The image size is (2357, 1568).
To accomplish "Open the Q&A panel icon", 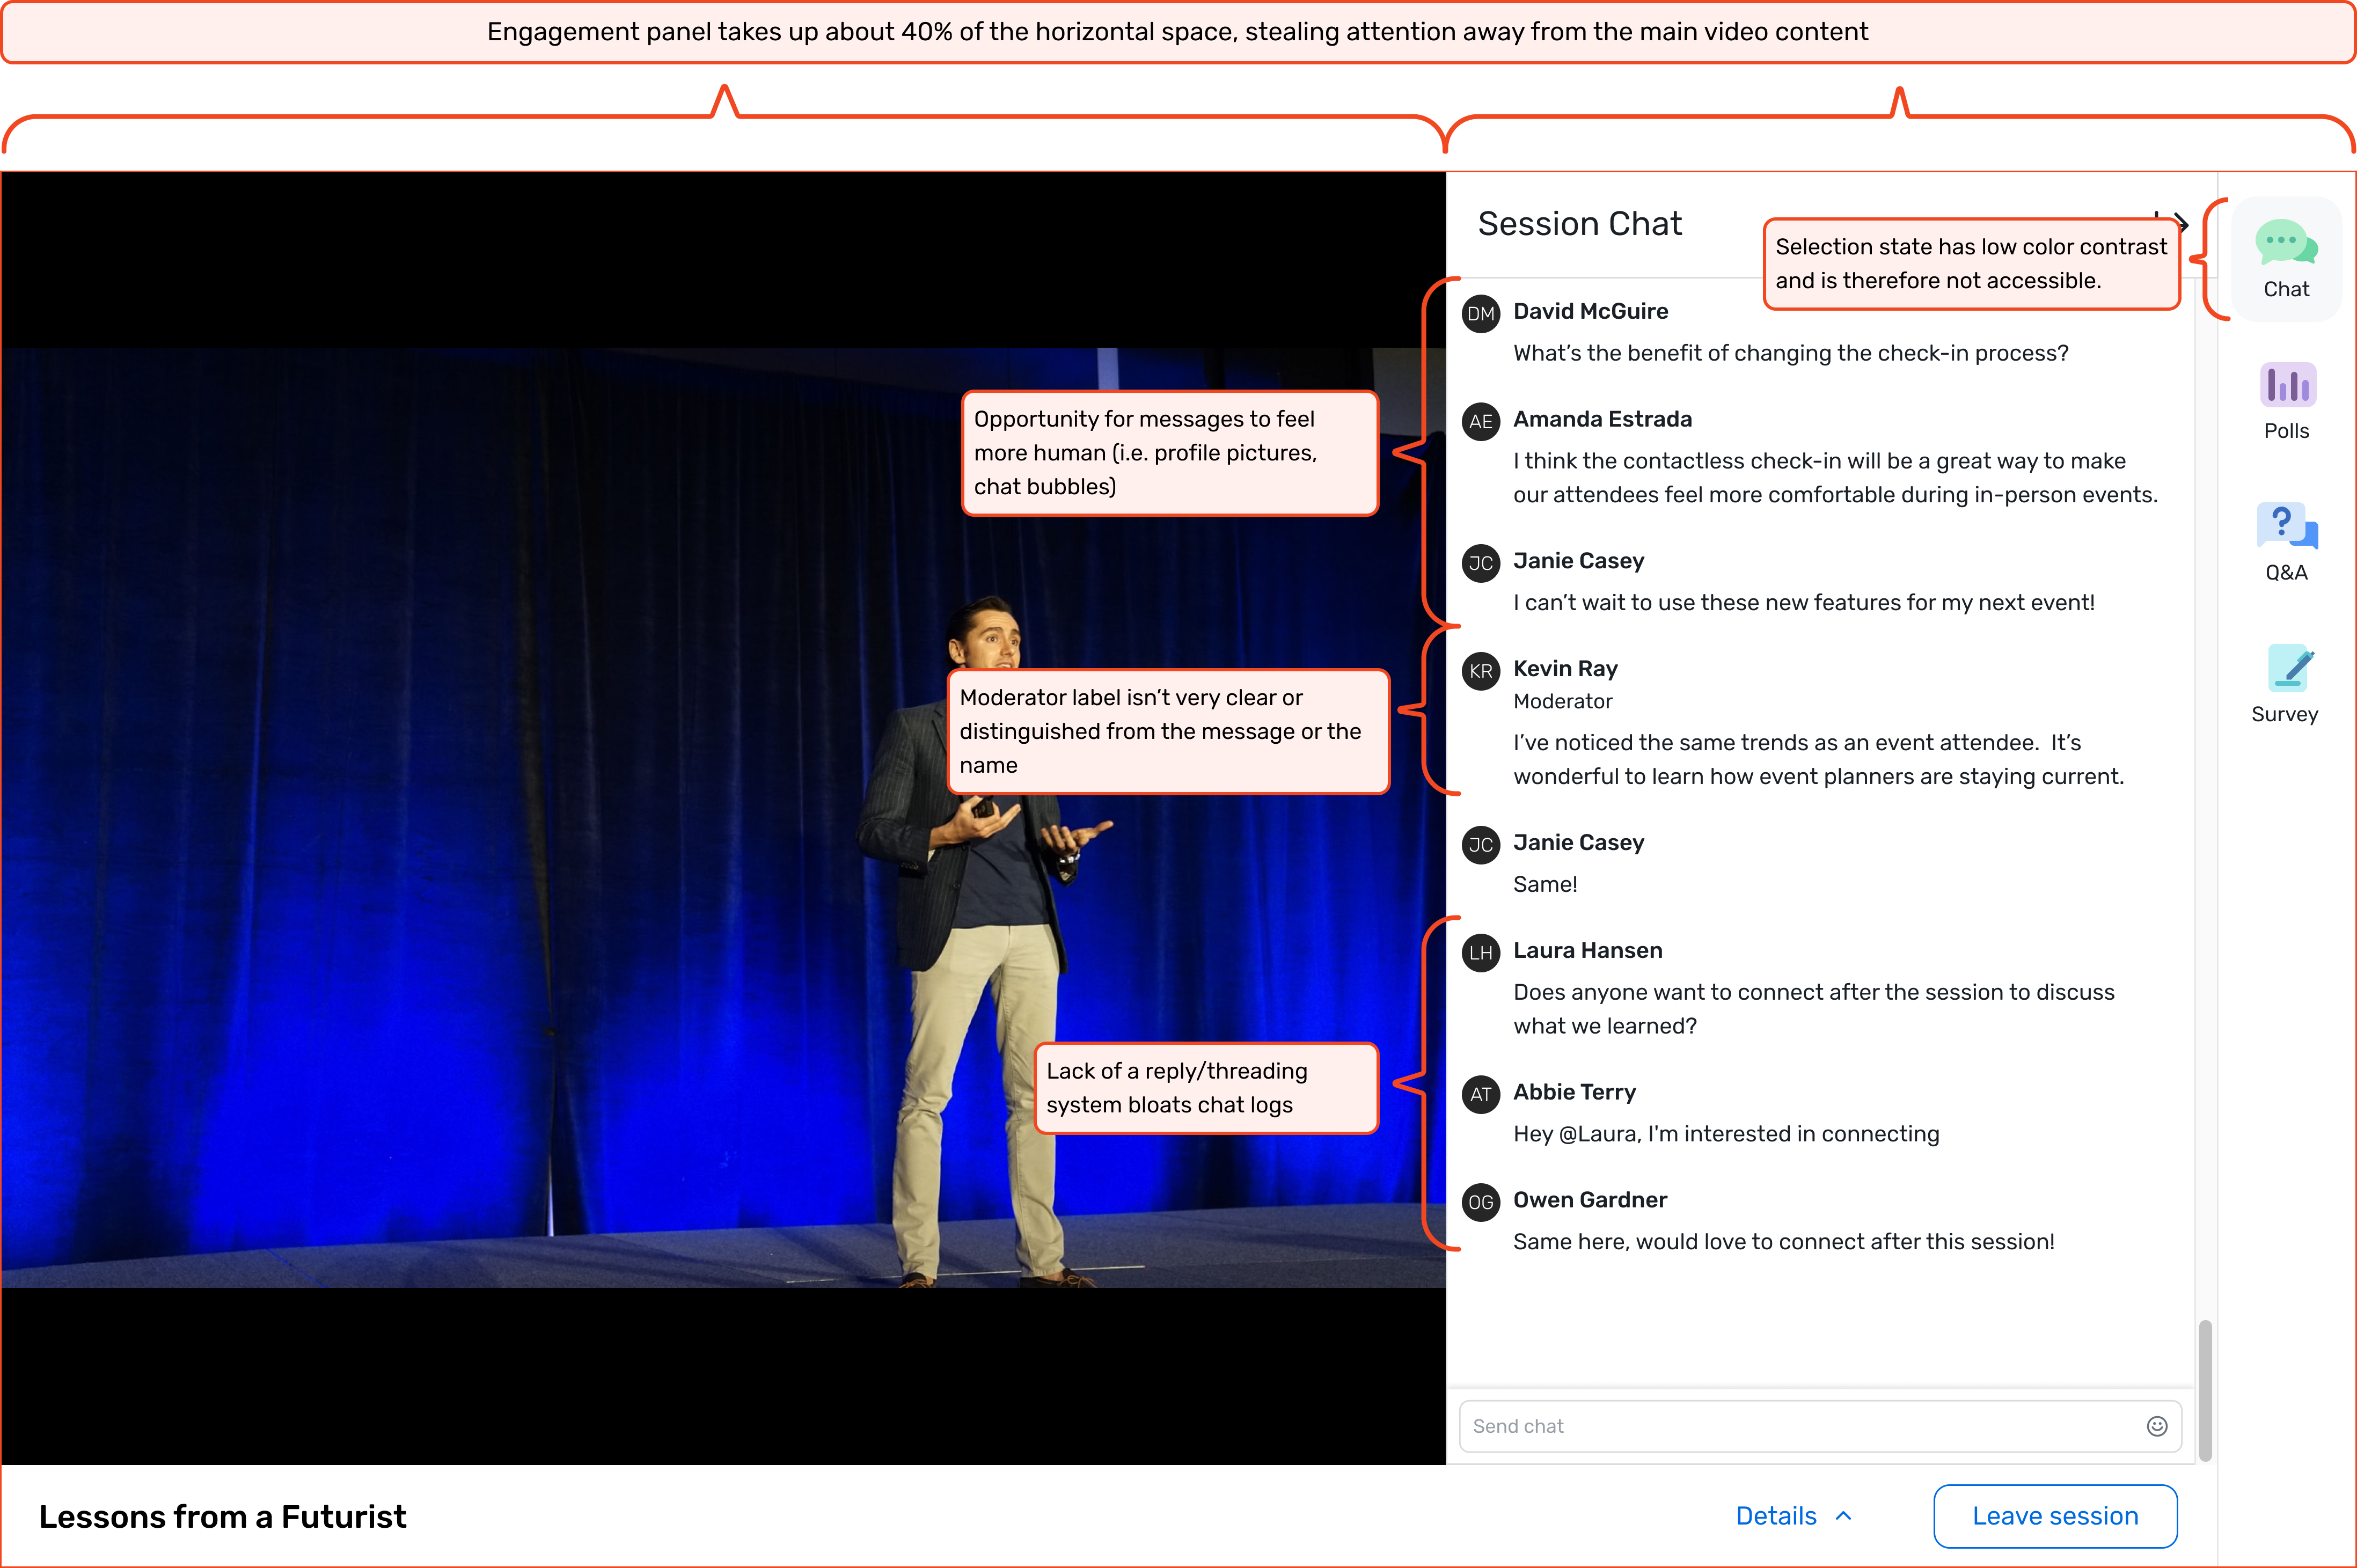I will tap(2286, 526).
